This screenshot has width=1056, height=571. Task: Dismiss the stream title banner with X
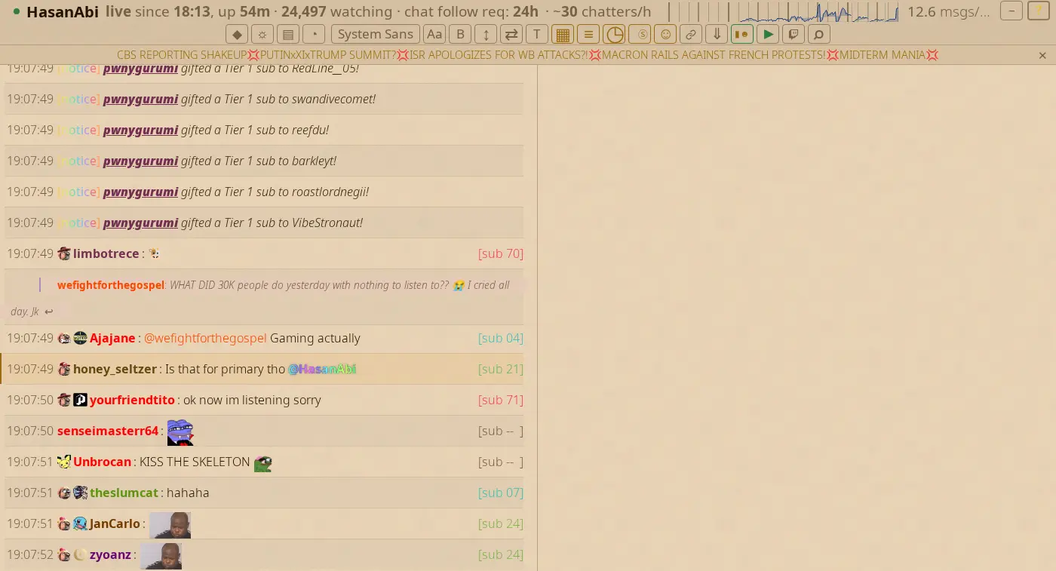[x=1042, y=55]
